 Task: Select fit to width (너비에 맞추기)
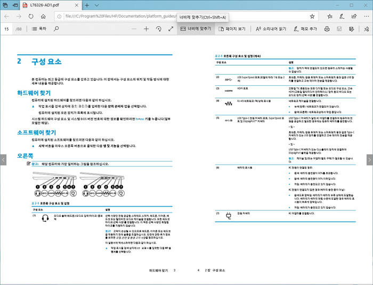(196, 29)
